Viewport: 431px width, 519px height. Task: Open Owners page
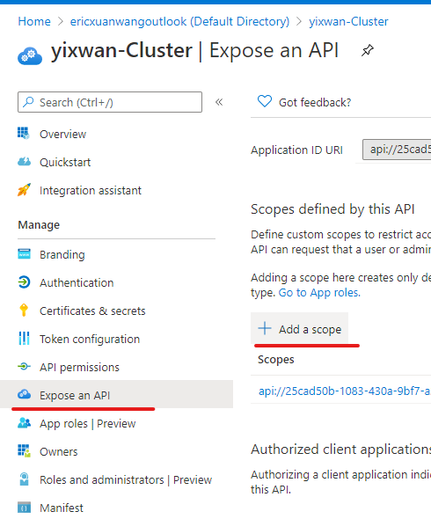click(59, 451)
